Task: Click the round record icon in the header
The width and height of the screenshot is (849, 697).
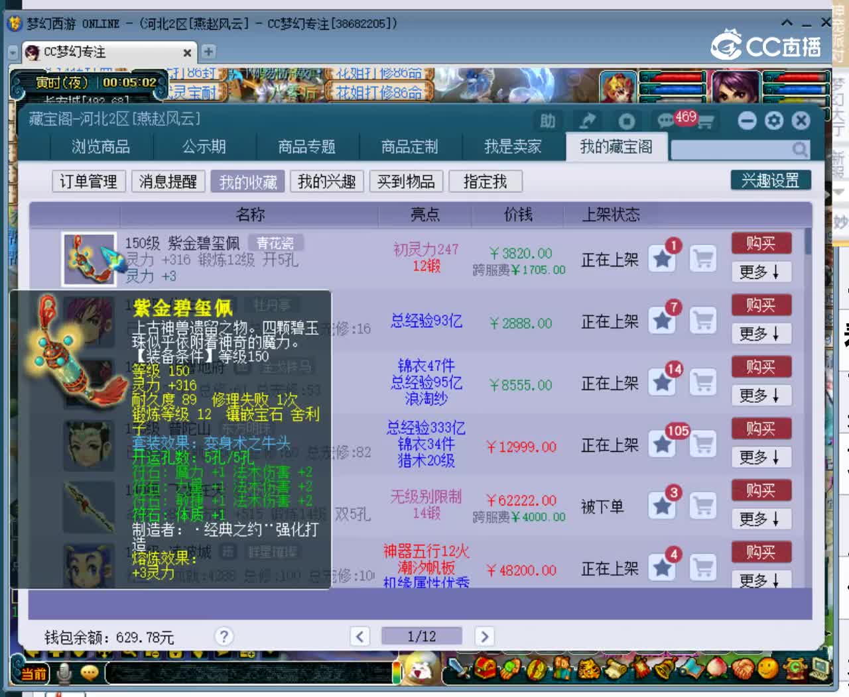Action: (x=627, y=121)
